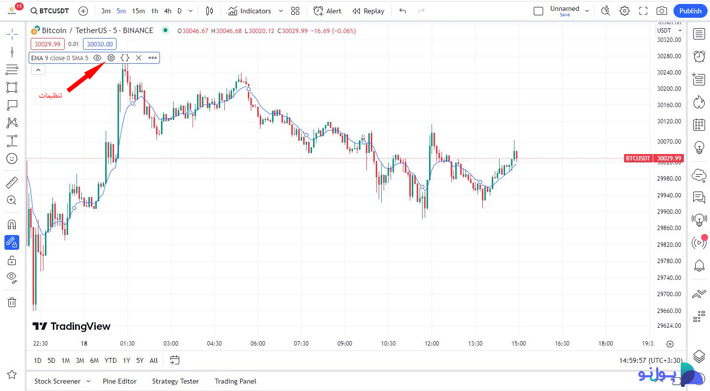This screenshot has width=710, height=391.
Task: Select the 3m timeframe
Action: click(106, 11)
